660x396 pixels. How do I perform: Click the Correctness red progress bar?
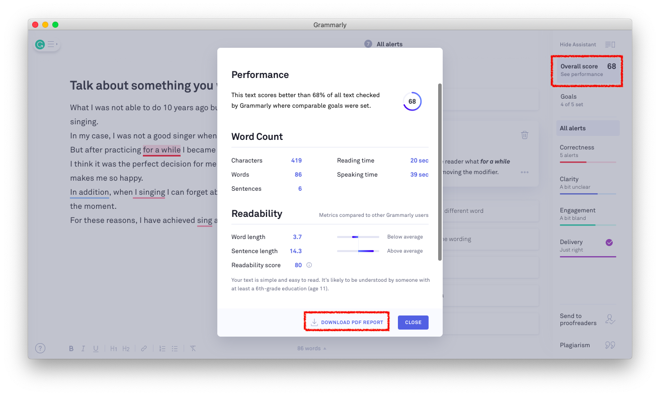(588, 162)
